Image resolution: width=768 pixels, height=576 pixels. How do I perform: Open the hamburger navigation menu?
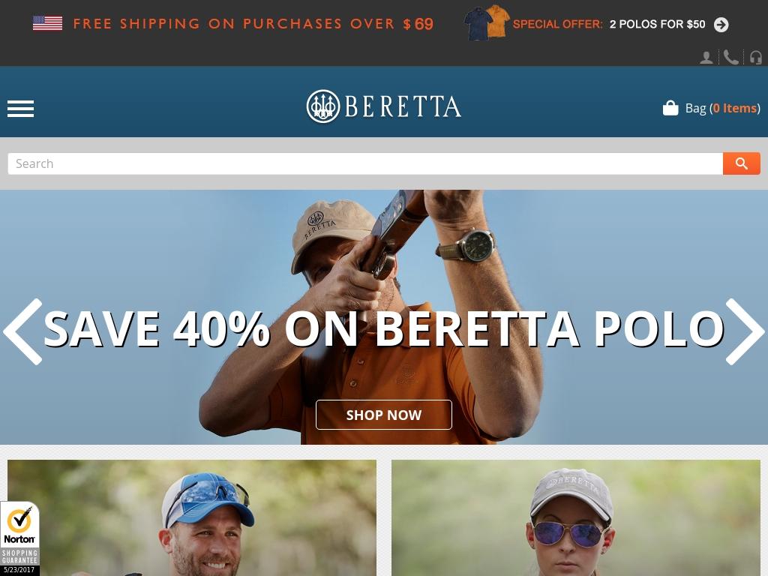click(20, 108)
